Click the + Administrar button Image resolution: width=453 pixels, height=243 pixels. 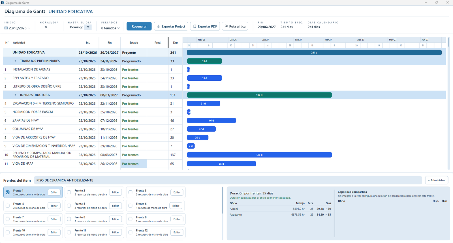pos(437,180)
